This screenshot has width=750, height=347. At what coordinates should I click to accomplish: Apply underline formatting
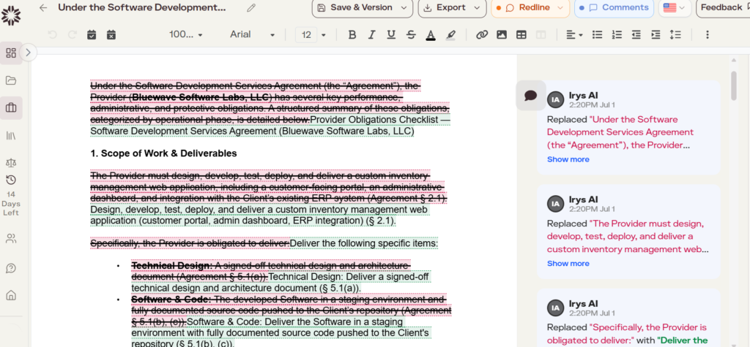391,35
